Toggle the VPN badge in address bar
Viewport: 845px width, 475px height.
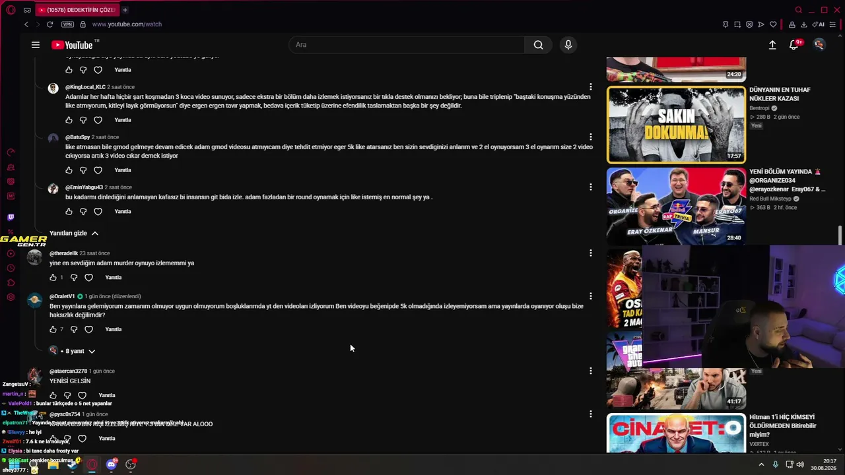point(67,24)
